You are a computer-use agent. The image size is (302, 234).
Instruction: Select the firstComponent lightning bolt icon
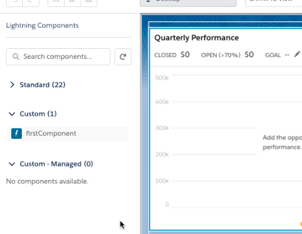click(16, 133)
